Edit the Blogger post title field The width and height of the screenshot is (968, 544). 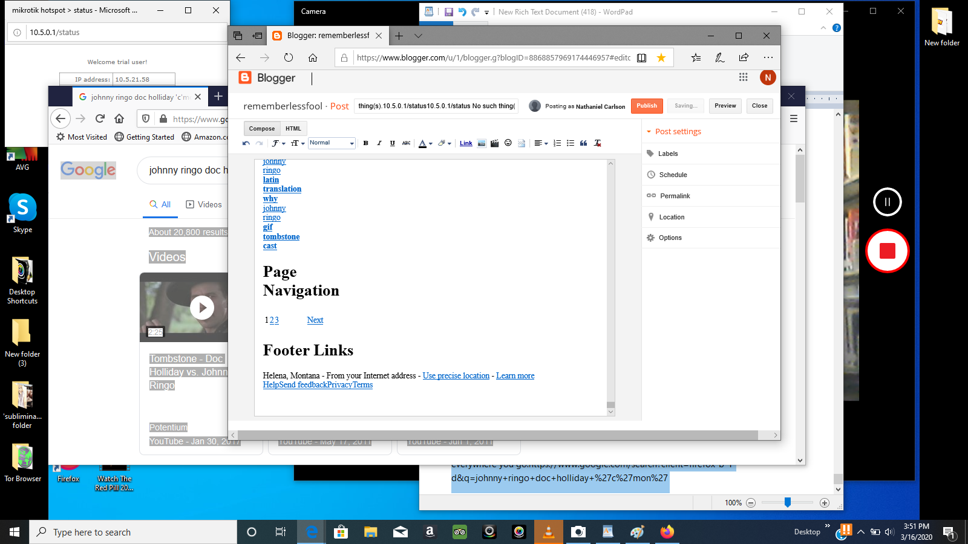click(436, 106)
